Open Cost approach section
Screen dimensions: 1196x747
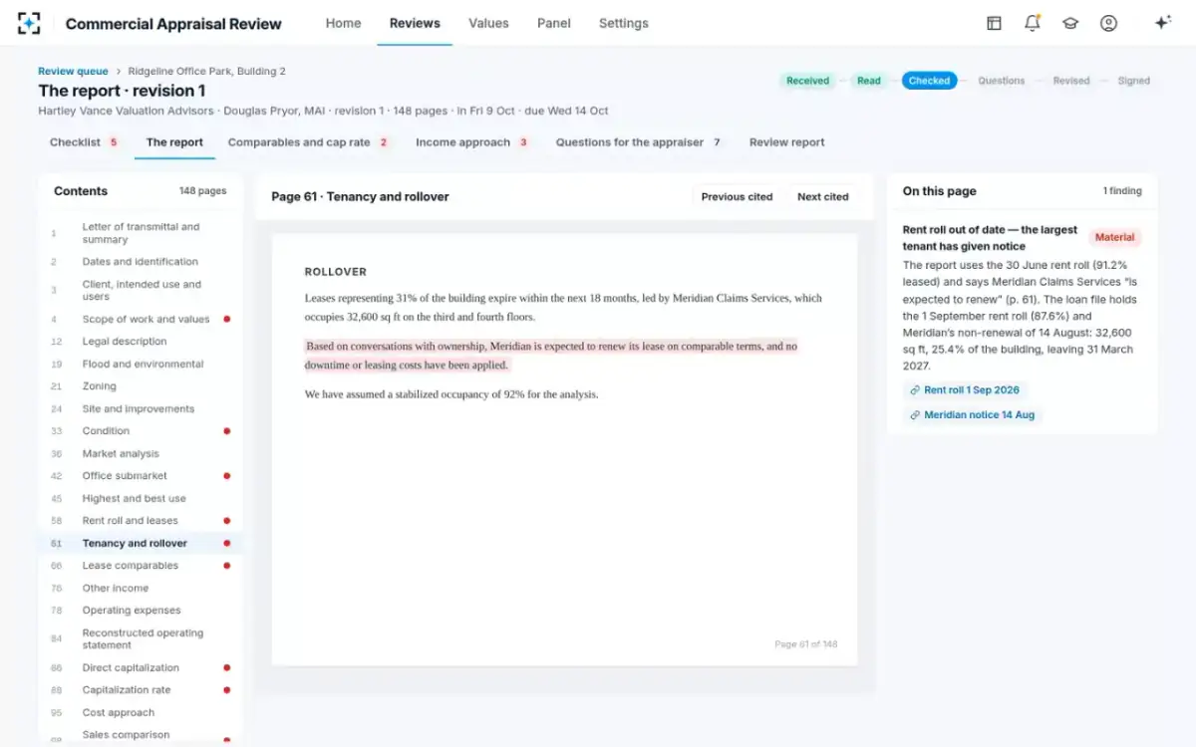(141, 713)
